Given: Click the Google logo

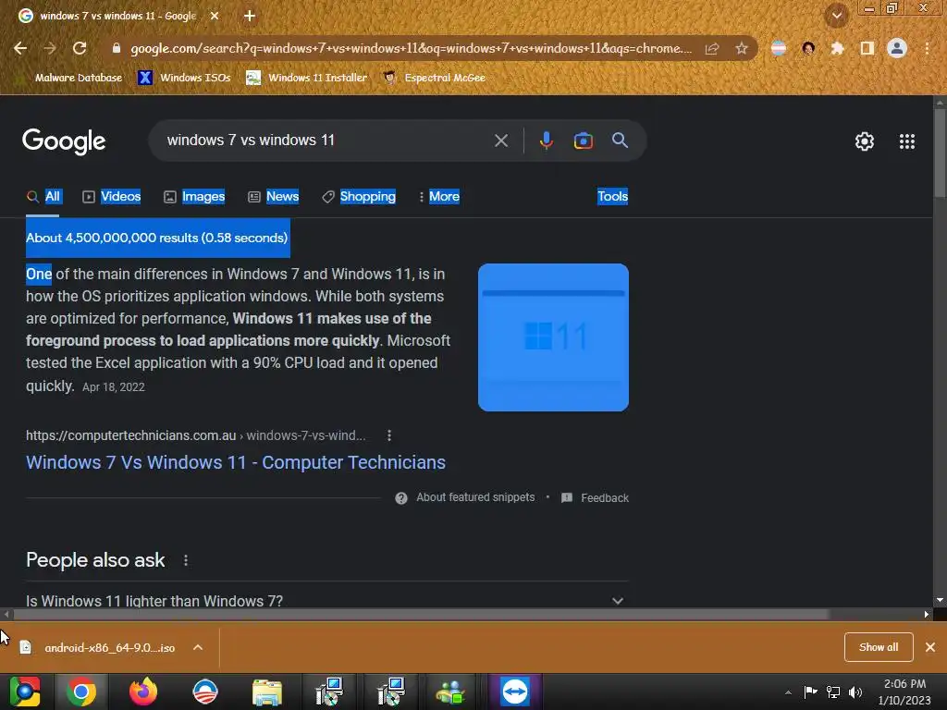Looking at the screenshot, I should click(x=64, y=141).
